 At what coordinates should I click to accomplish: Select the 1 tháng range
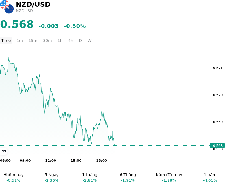90,178
